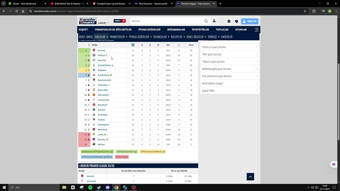The image size is (340, 191).
Task: Click in the Arama search field
Action: pos(167,21)
